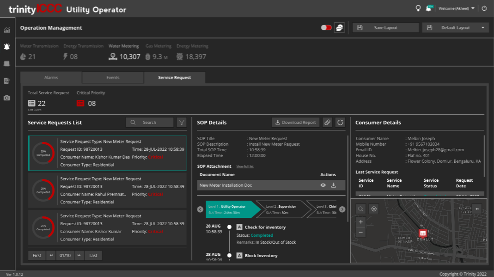494x277 pixels.
Task: Click progress ring of Rahul Premnat request
Action: 43,191
